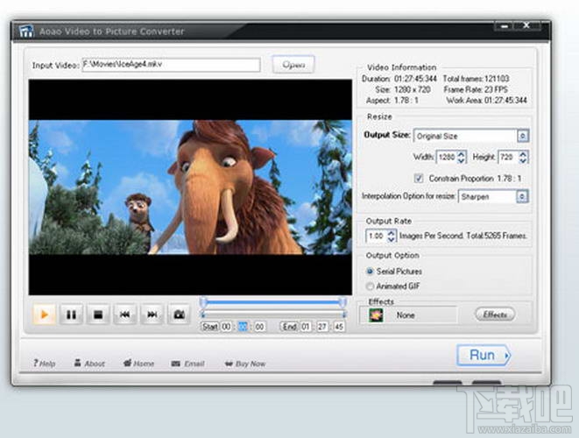The image size is (579, 438).
Task: Open the Effects dialog button
Action: point(495,314)
